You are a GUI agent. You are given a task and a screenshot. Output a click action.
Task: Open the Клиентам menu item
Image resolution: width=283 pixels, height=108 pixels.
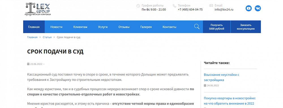point(80,27)
